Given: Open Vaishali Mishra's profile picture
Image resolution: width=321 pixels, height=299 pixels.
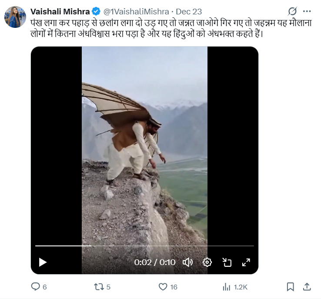Looking at the screenshot, I should [15, 17].
